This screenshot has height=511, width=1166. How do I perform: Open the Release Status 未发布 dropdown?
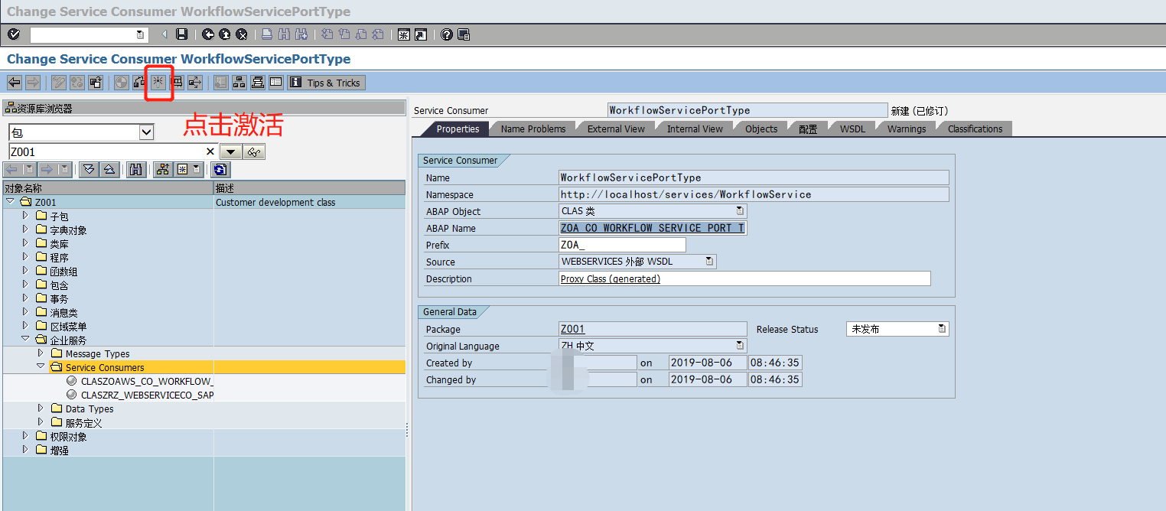click(x=943, y=327)
